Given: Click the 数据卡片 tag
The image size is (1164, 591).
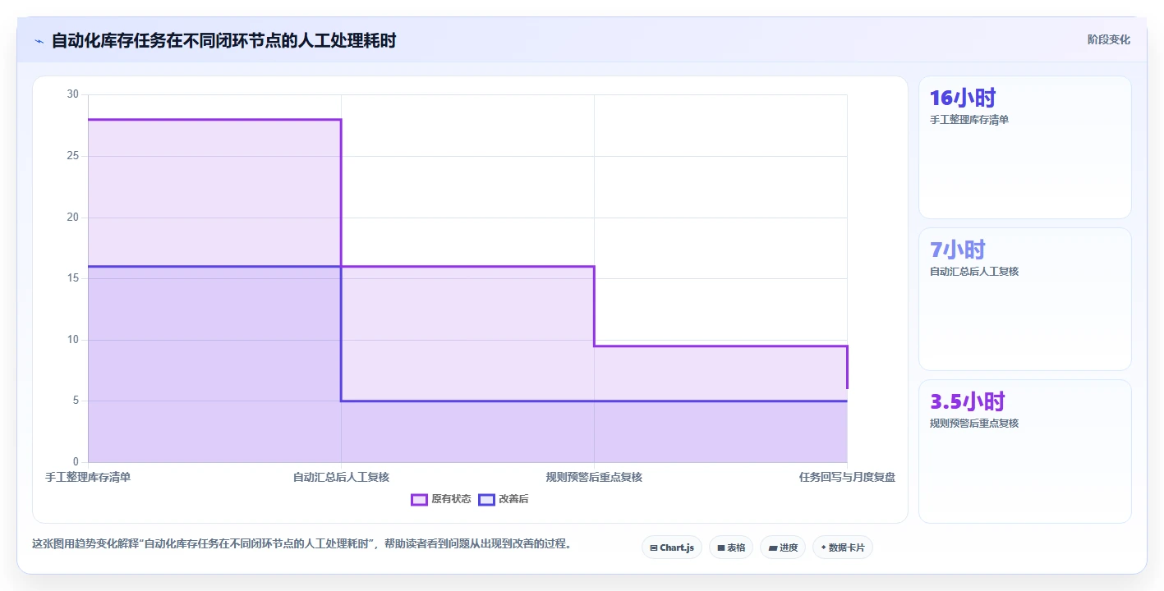Looking at the screenshot, I should coord(843,547).
